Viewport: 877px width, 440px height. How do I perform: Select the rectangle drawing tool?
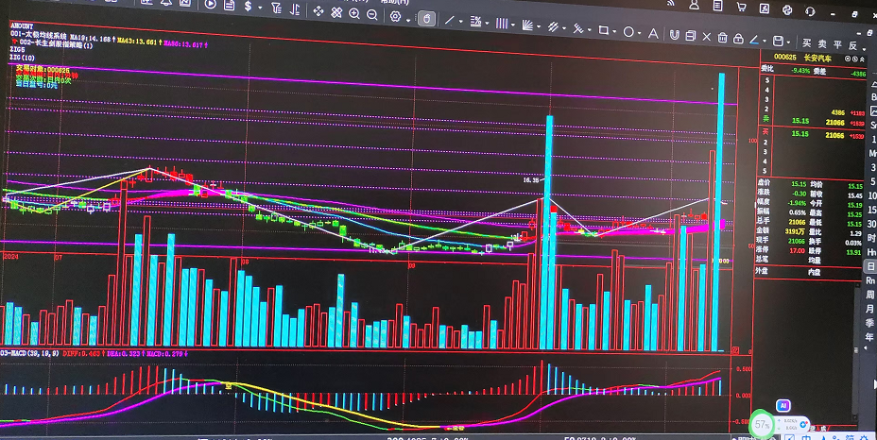point(604,30)
